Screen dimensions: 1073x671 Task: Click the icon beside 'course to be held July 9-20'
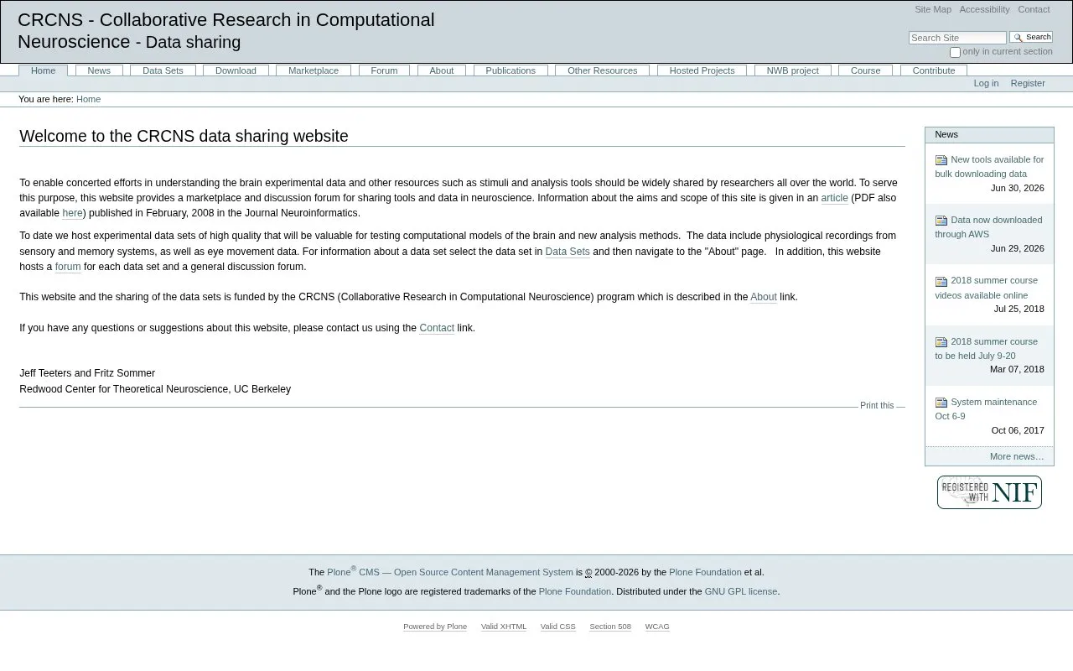point(941,342)
